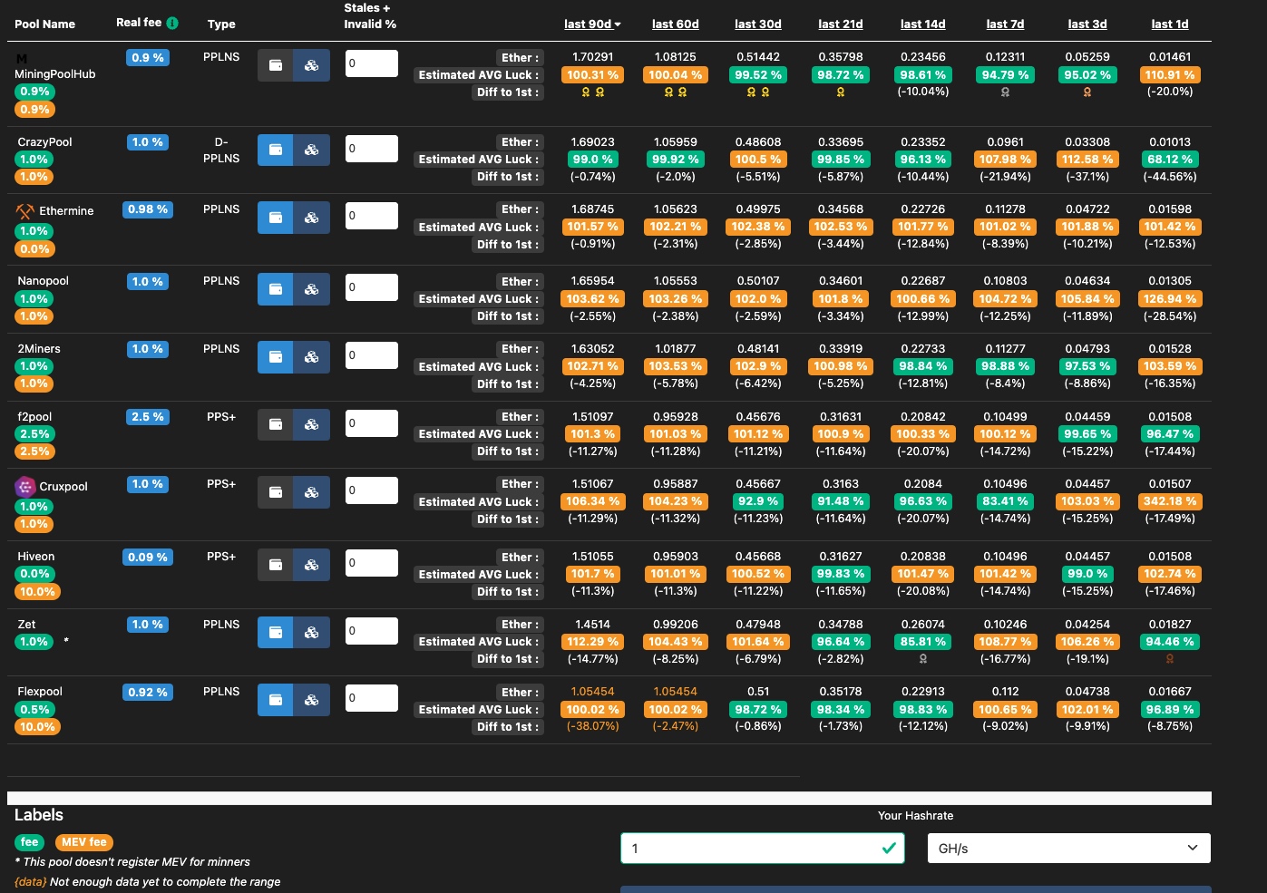This screenshot has height=893, width=1267.
Task: Click the 2Miners pool name
Action: tap(39, 349)
